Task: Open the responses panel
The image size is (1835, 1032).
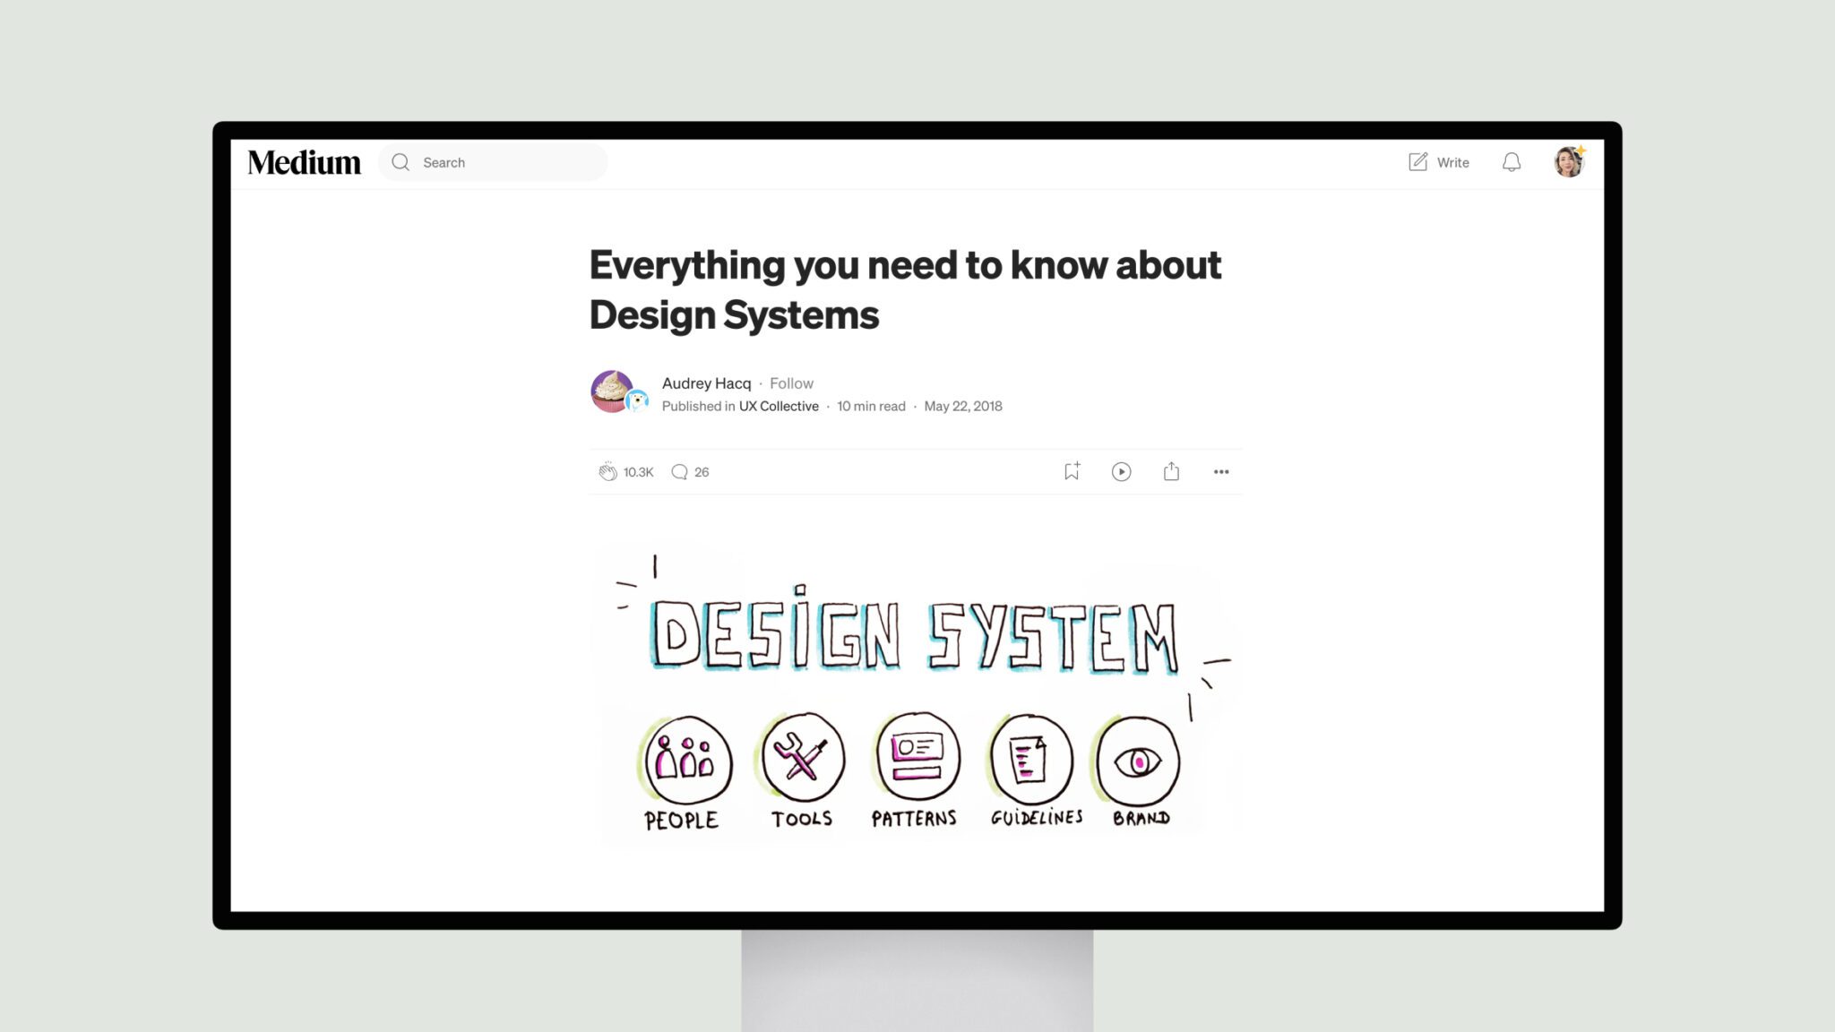Action: (x=679, y=471)
